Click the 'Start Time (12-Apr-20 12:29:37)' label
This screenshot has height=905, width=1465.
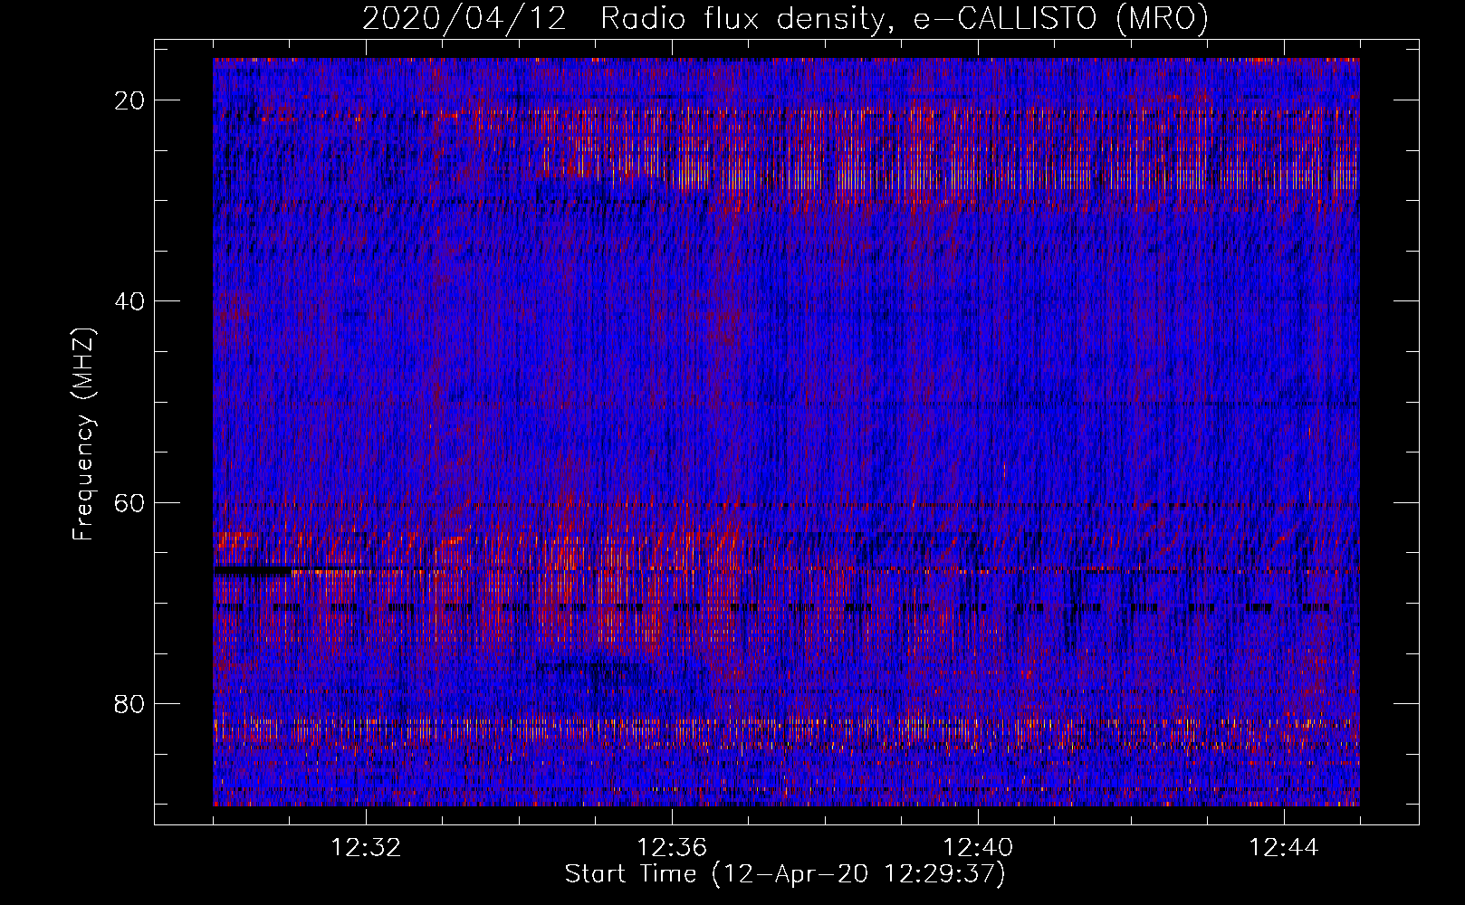coord(785,874)
